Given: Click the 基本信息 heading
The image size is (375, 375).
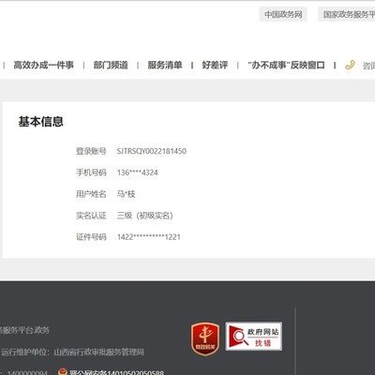Looking at the screenshot, I should 41,122.
